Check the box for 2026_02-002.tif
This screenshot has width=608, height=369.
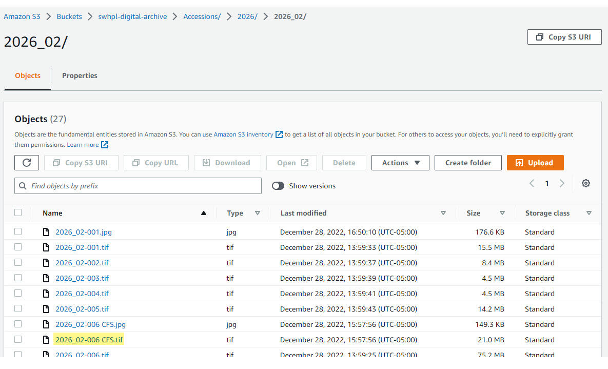(x=18, y=262)
